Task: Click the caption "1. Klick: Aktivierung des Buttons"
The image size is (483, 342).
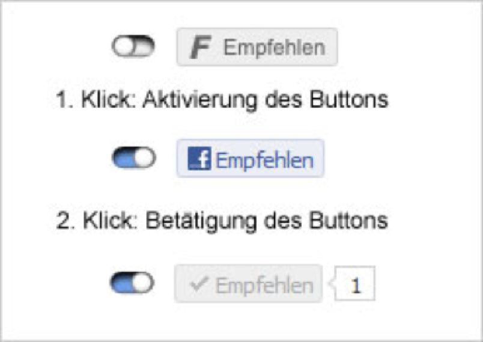Action: 222,99
